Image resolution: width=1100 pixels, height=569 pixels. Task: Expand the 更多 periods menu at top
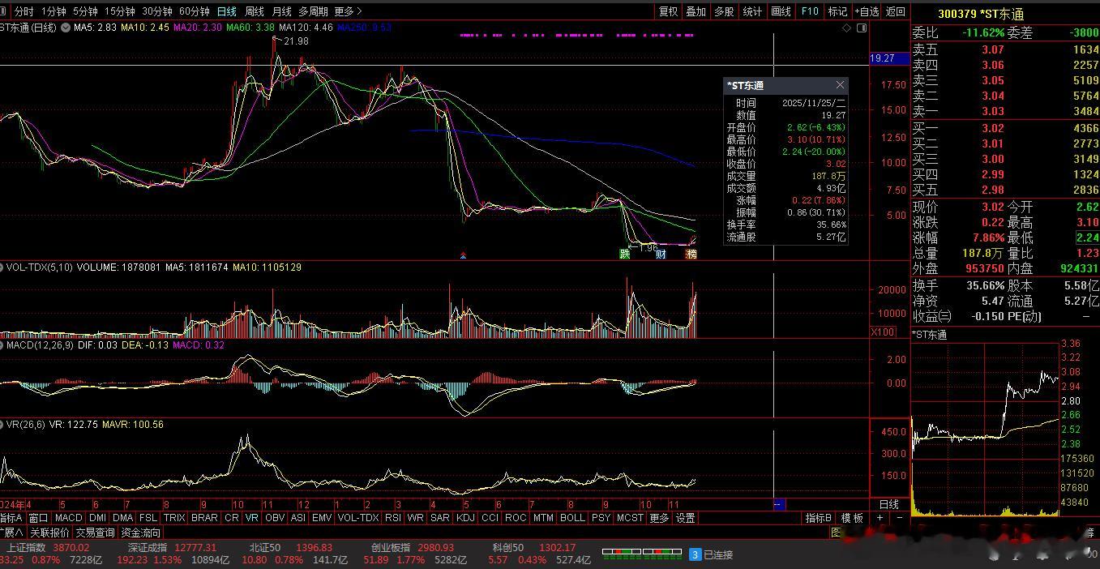pos(348,11)
